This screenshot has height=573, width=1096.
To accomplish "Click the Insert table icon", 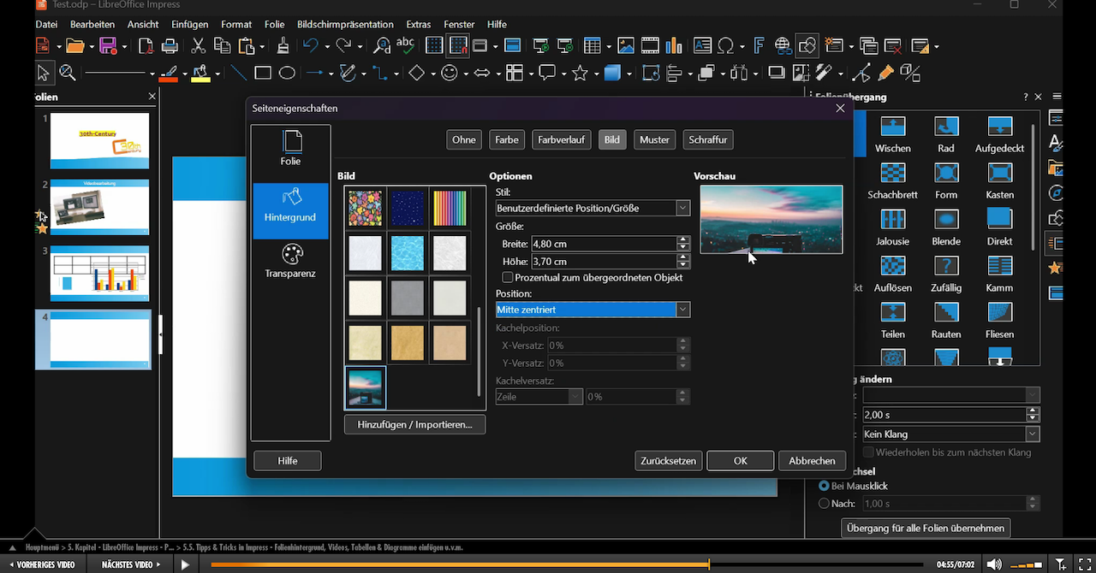I will (592, 46).
